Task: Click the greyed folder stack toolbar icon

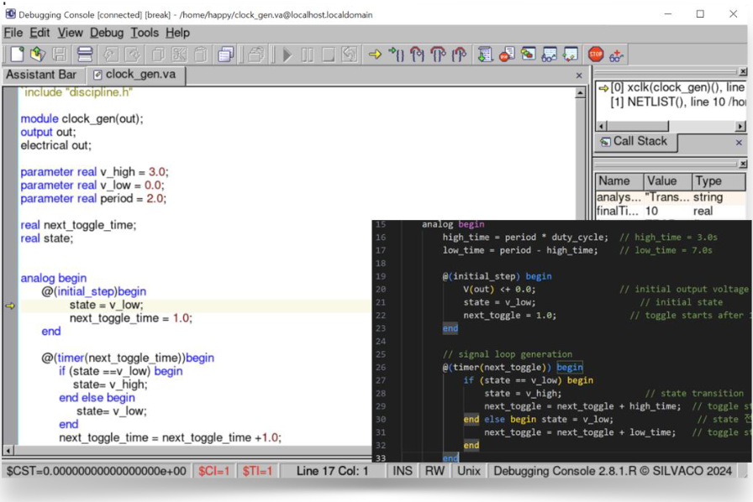Action: pos(256,55)
